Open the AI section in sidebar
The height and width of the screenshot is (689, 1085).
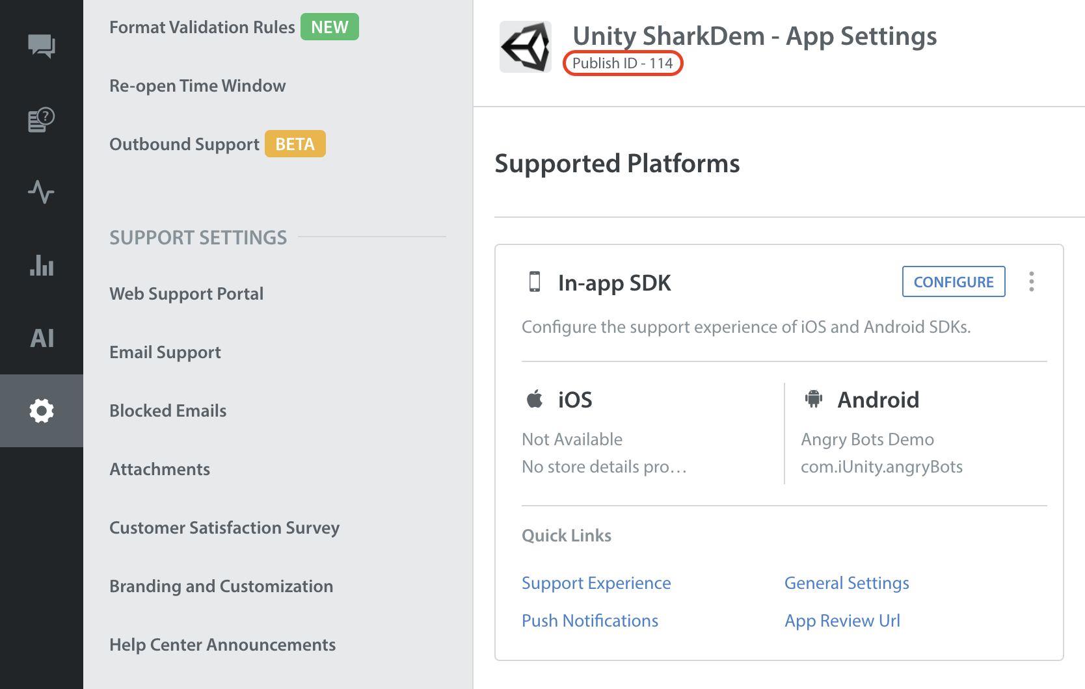pos(42,338)
